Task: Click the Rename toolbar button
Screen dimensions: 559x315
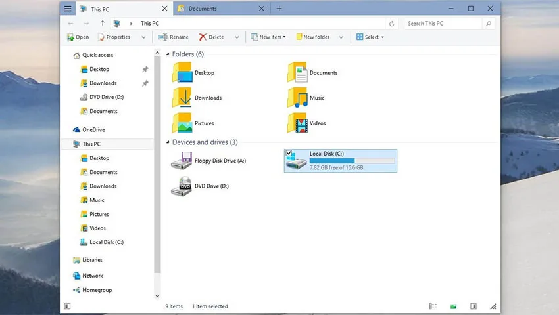Action: click(173, 37)
